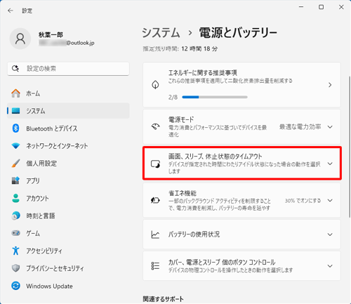
Task: Click the energy leaf icon
Action: 155,85
